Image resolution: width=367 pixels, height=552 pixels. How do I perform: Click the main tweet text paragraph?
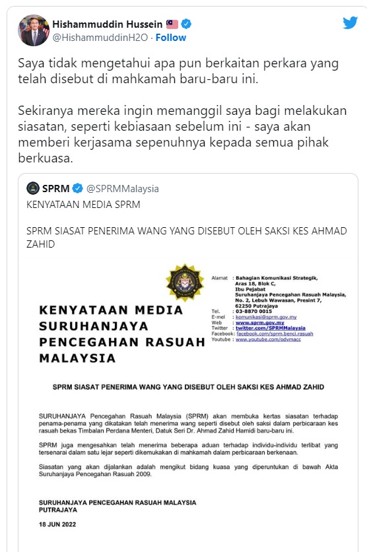(182, 110)
